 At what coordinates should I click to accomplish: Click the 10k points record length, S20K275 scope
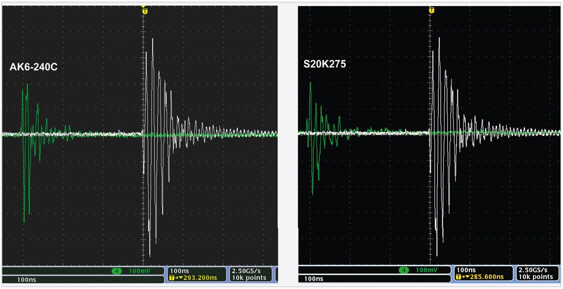536,277
